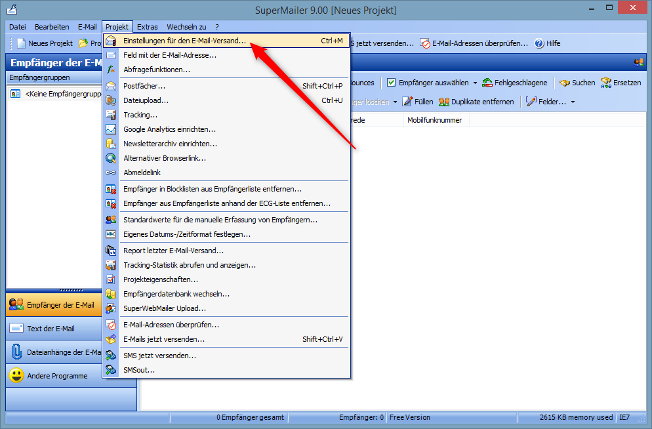The width and height of the screenshot is (652, 429).
Task: Expand the Empfänger löschen dropdown arrow
Action: 395,102
